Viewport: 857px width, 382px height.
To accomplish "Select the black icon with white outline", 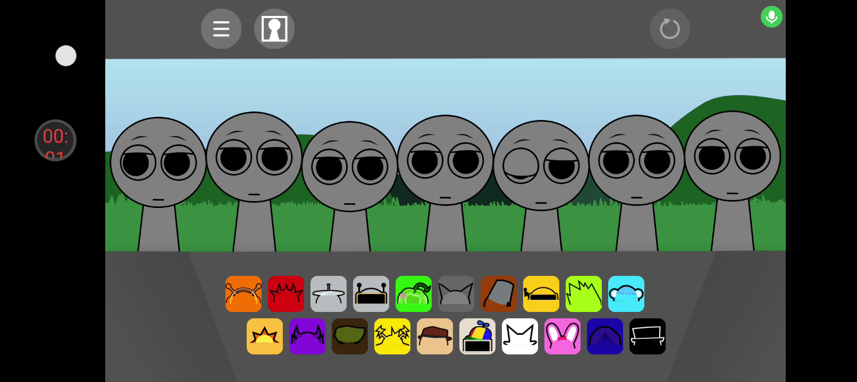I will [x=648, y=336].
